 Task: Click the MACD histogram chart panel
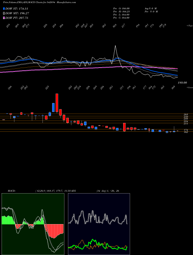[33, 224]
